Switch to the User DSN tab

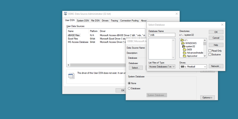click(70, 20)
